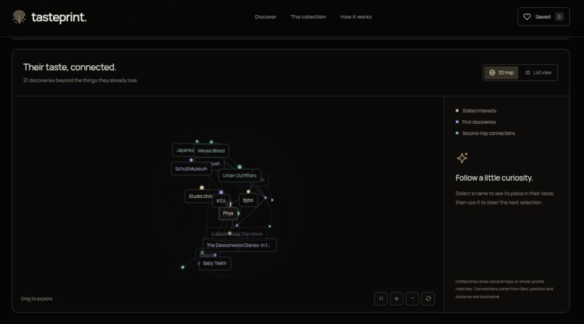Select the Japanese node label

[x=183, y=150]
